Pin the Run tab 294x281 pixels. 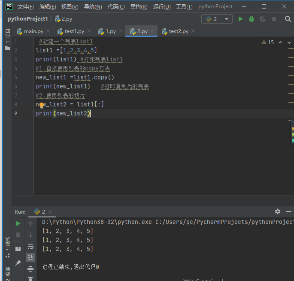(18, 263)
